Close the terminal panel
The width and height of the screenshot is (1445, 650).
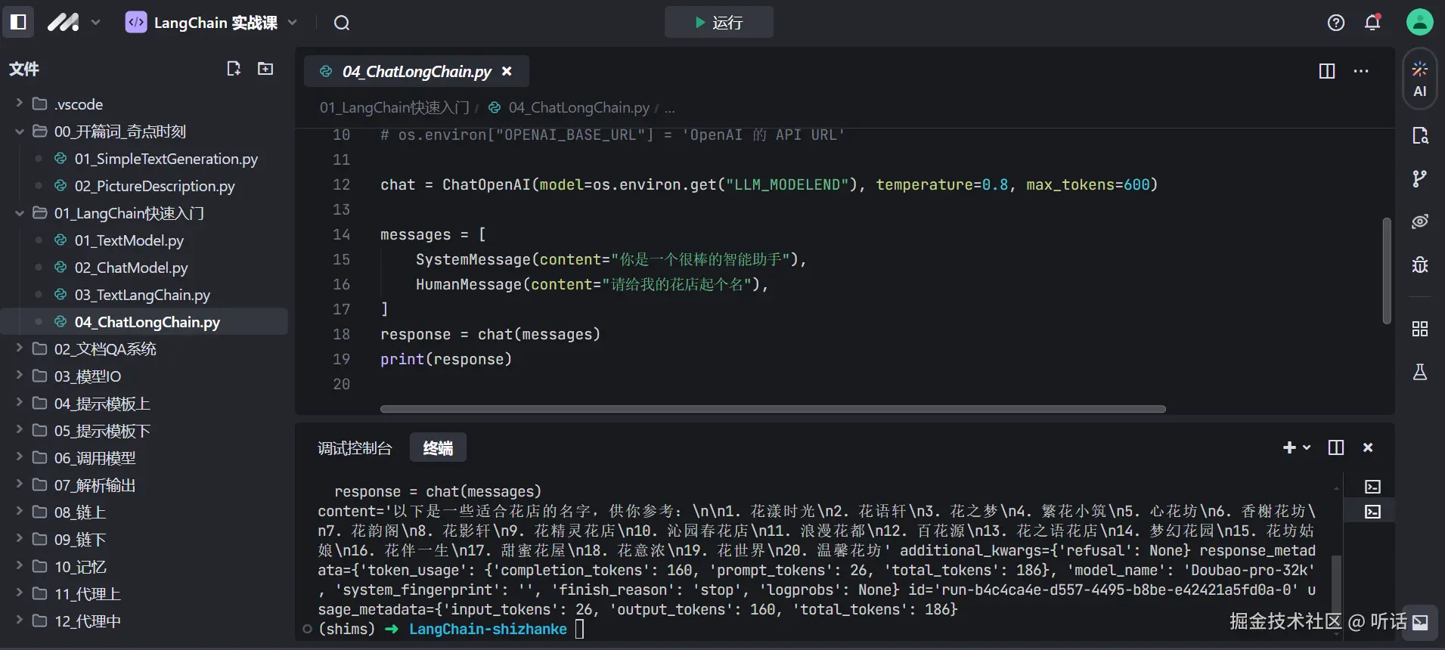pos(1368,447)
